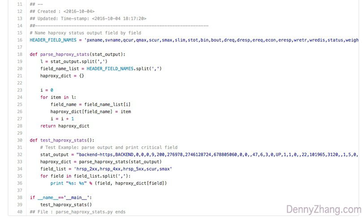Screen dimensions: 363x218
Task: Click line number 18 in the gutter
Action: 19,54
